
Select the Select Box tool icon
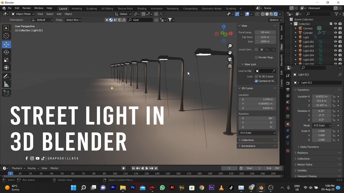[6, 28]
